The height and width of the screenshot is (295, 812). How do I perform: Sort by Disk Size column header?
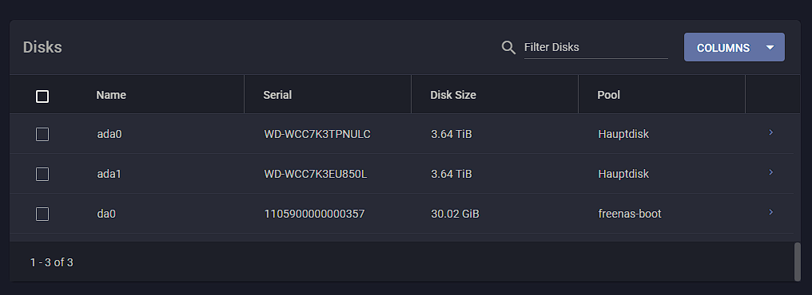click(x=453, y=95)
